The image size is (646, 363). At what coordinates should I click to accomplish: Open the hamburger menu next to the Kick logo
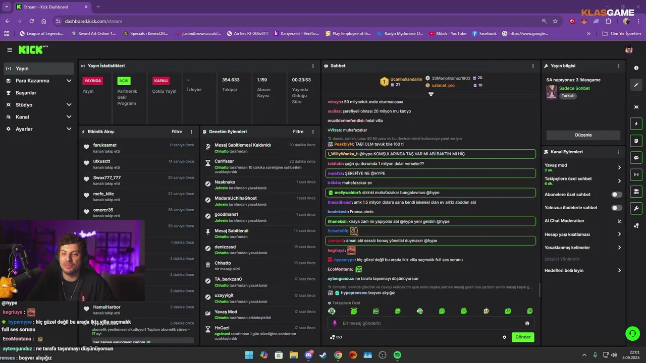(x=10, y=50)
